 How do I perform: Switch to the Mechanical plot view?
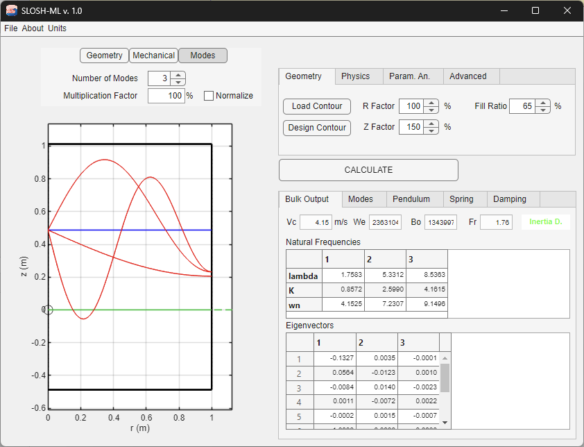point(153,55)
